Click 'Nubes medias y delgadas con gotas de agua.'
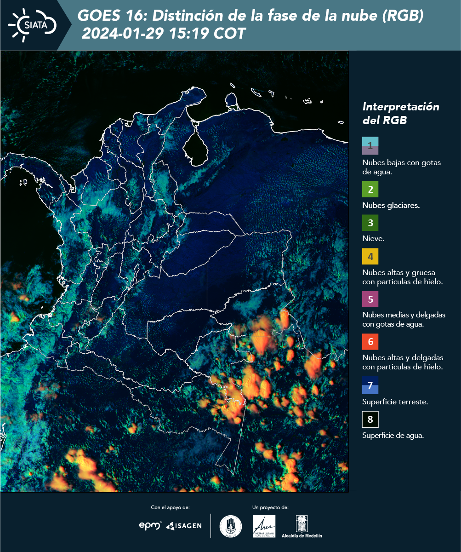Image resolution: width=461 pixels, height=552 pixels. click(x=404, y=320)
